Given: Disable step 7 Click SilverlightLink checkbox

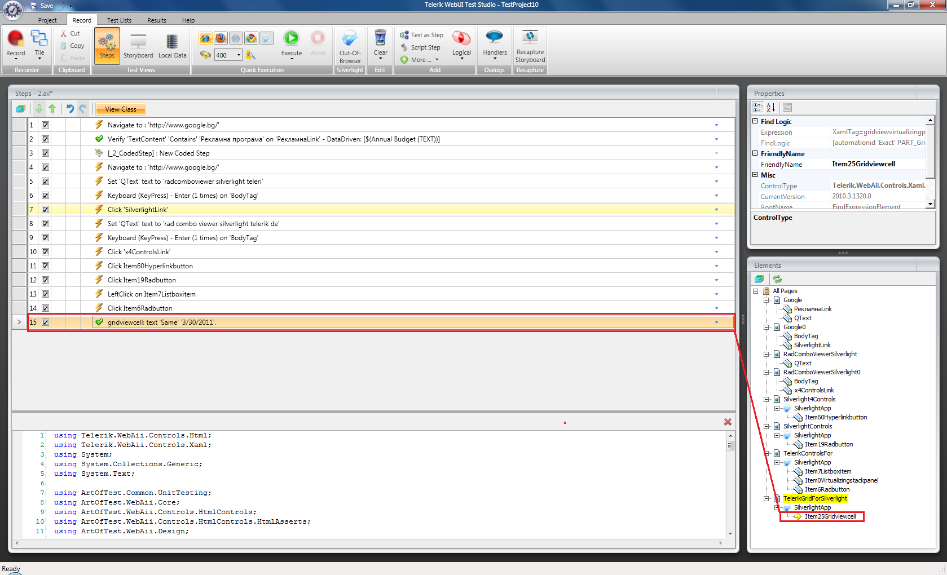Looking at the screenshot, I should pyautogui.click(x=45, y=210).
